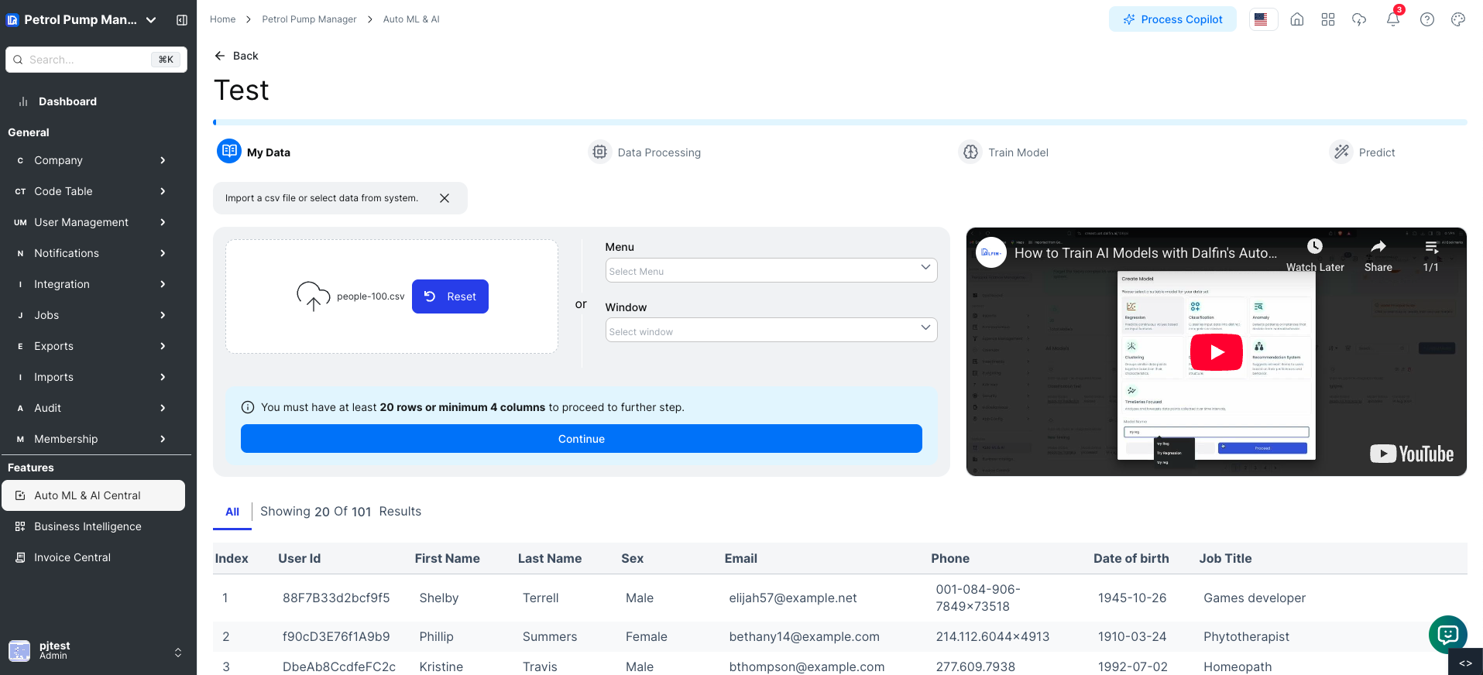Click the info icon in rows notice
Screen dimensions: 1483x675
(248, 407)
